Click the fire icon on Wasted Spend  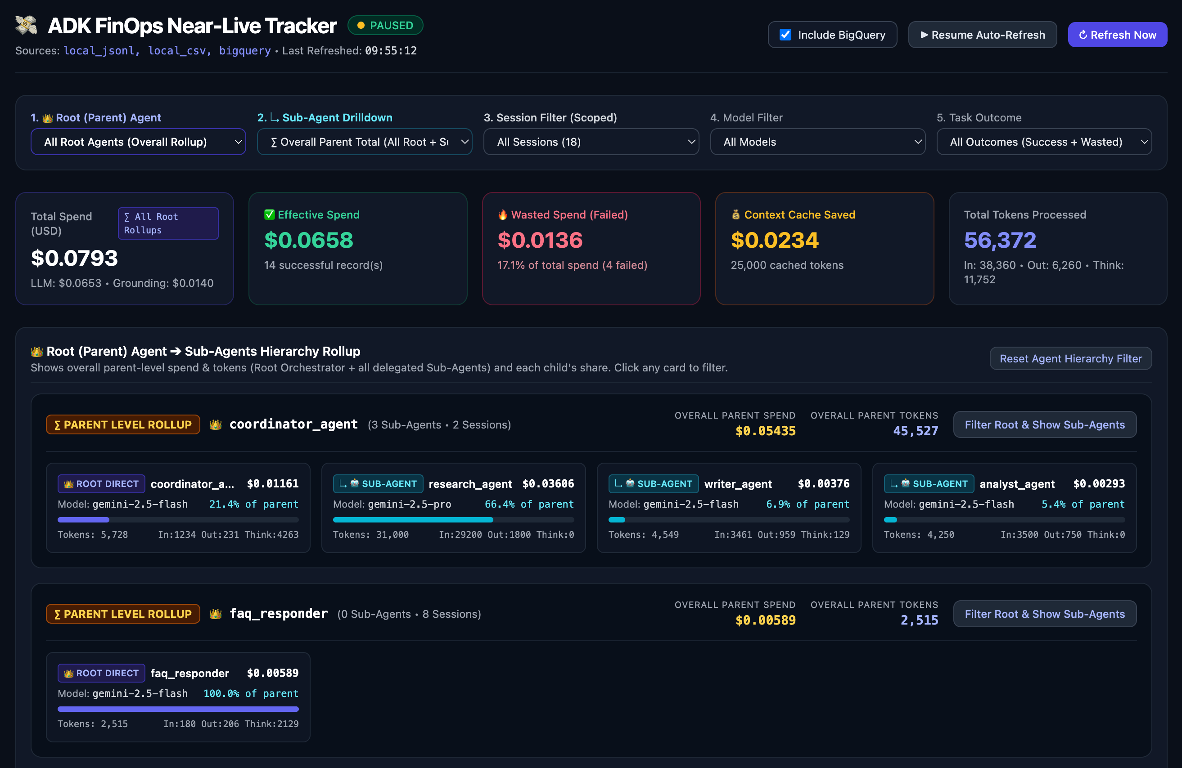503,214
